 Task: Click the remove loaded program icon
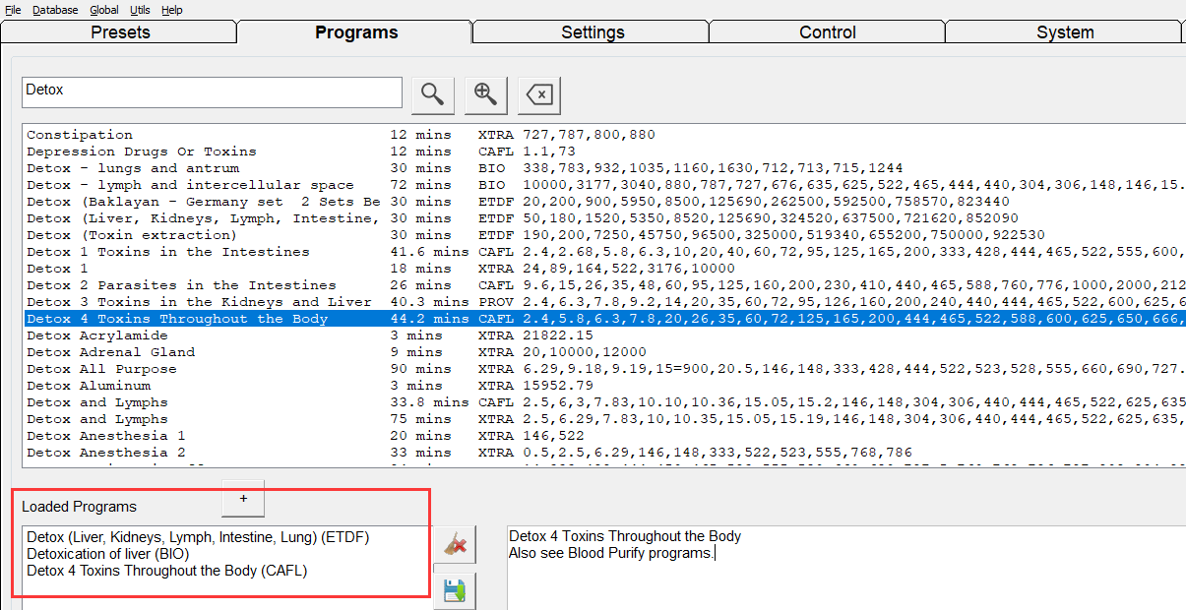[454, 544]
